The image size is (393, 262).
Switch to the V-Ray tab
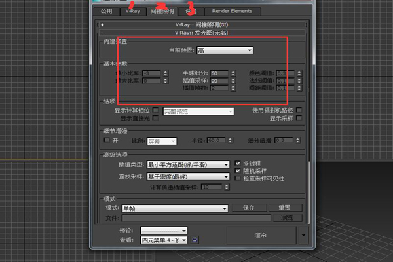[x=132, y=11]
